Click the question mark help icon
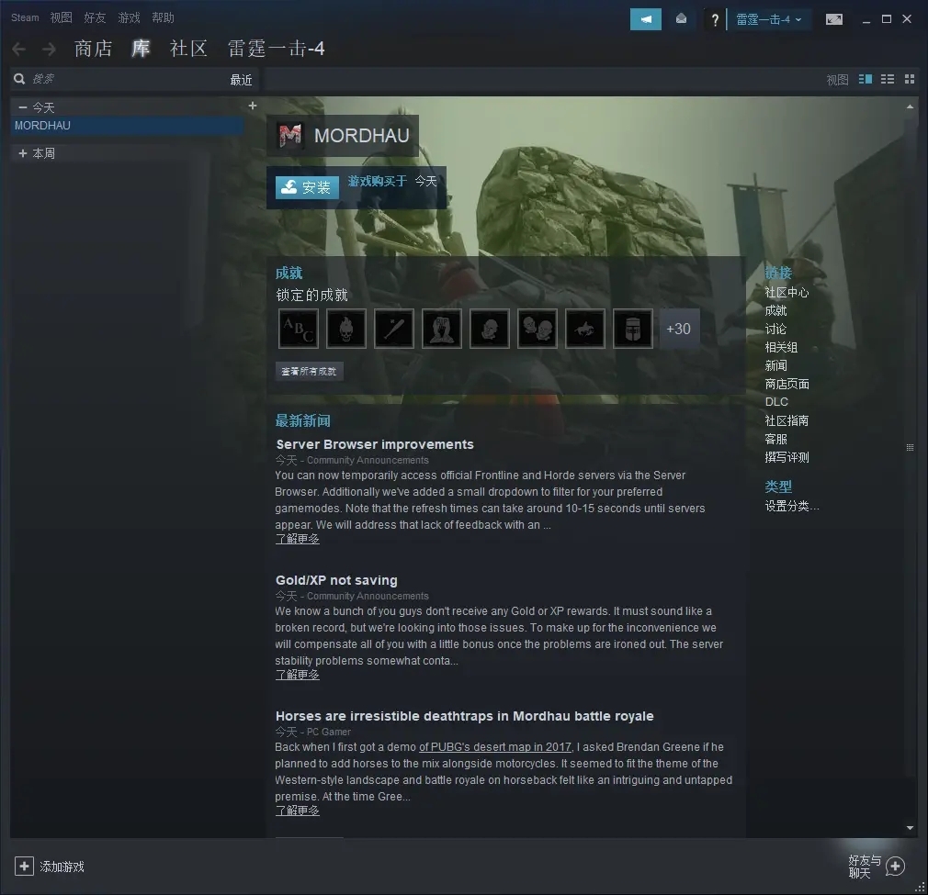The image size is (928, 895). [x=715, y=20]
